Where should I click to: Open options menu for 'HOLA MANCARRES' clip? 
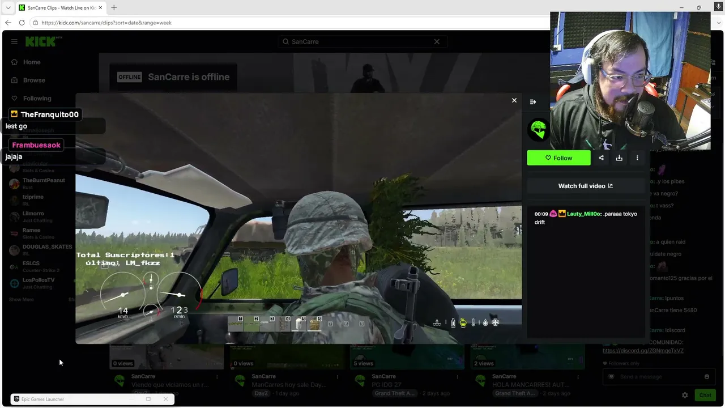[x=579, y=376]
